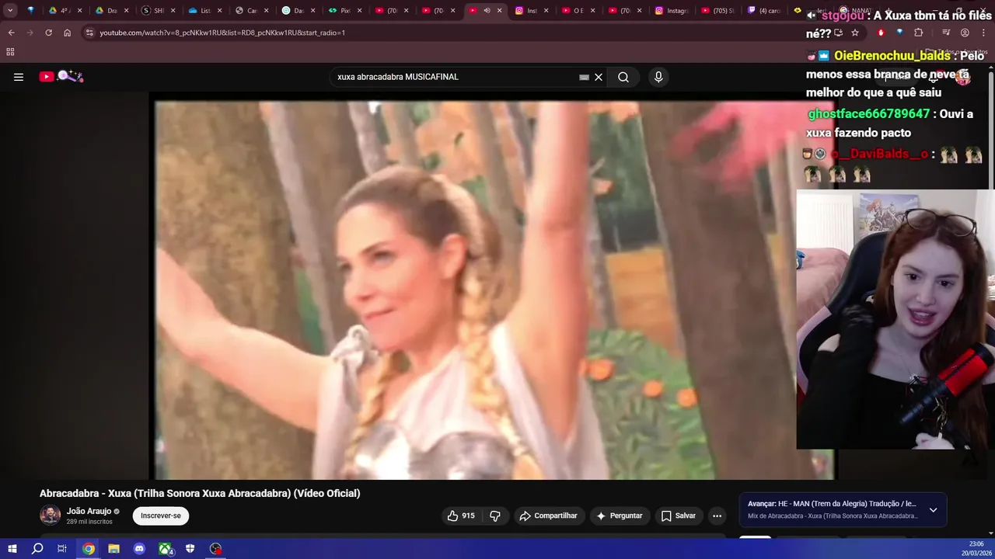Open the tab search dropdown

tap(10, 11)
